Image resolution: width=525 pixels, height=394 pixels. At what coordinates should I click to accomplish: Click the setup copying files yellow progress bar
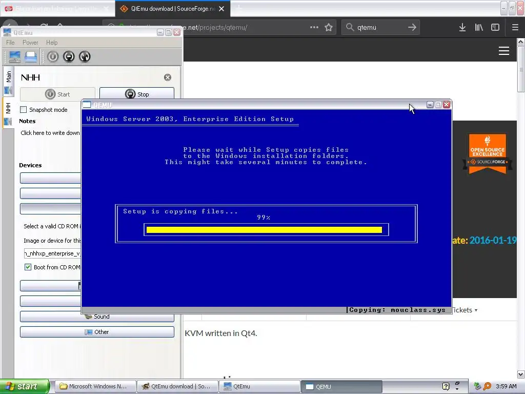pos(264,229)
